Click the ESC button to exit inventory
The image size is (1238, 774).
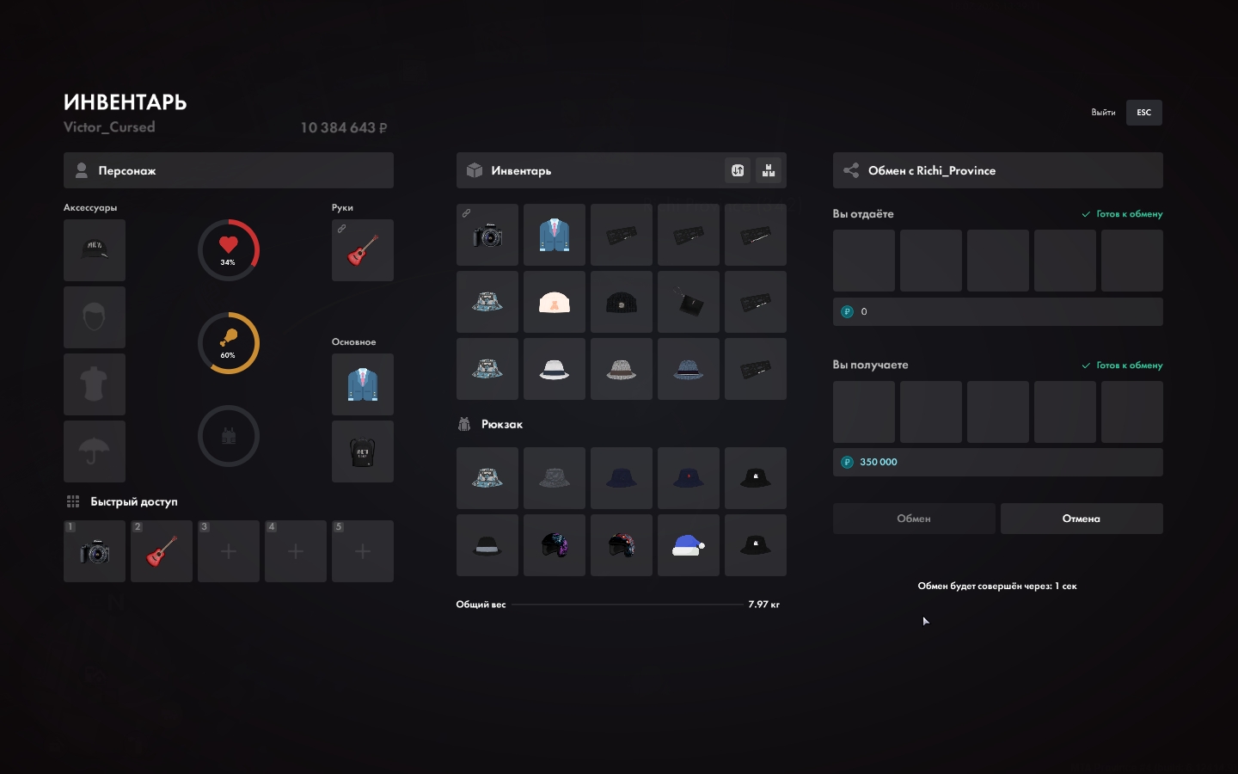[1143, 113]
